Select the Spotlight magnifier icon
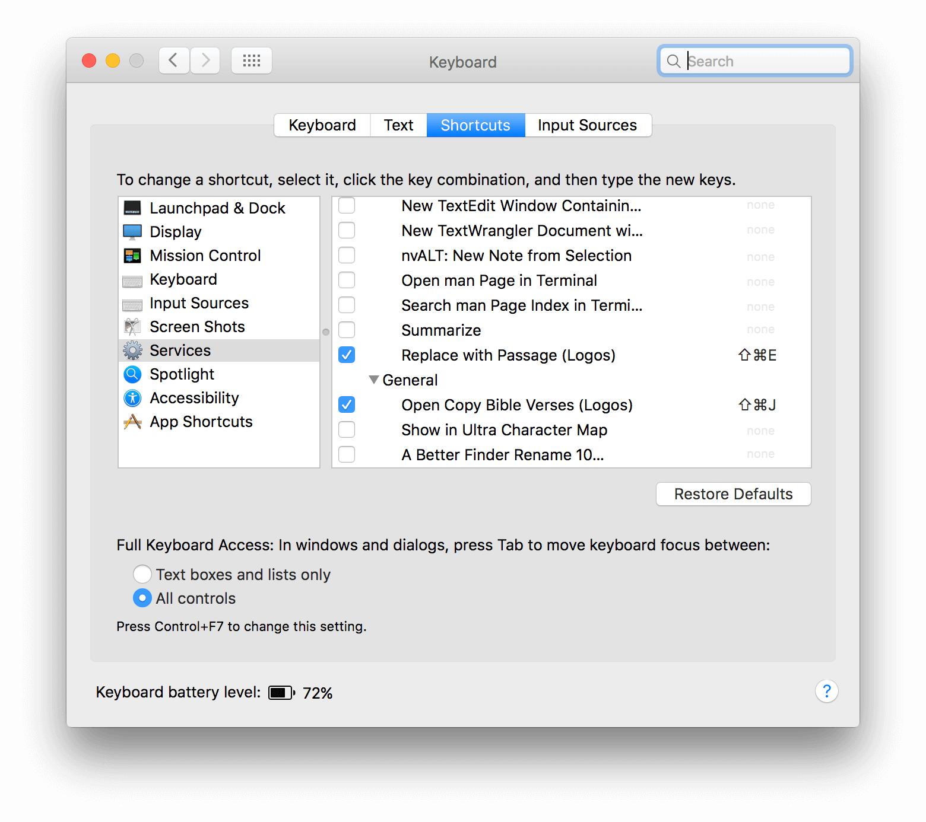 [132, 374]
